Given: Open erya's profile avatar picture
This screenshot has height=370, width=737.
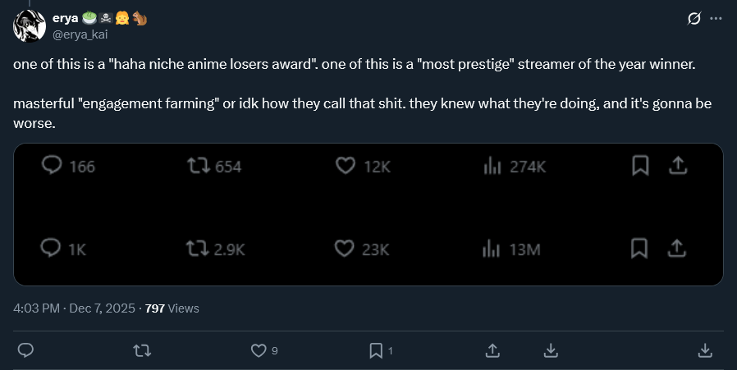Looking at the screenshot, I should point(29,25).
